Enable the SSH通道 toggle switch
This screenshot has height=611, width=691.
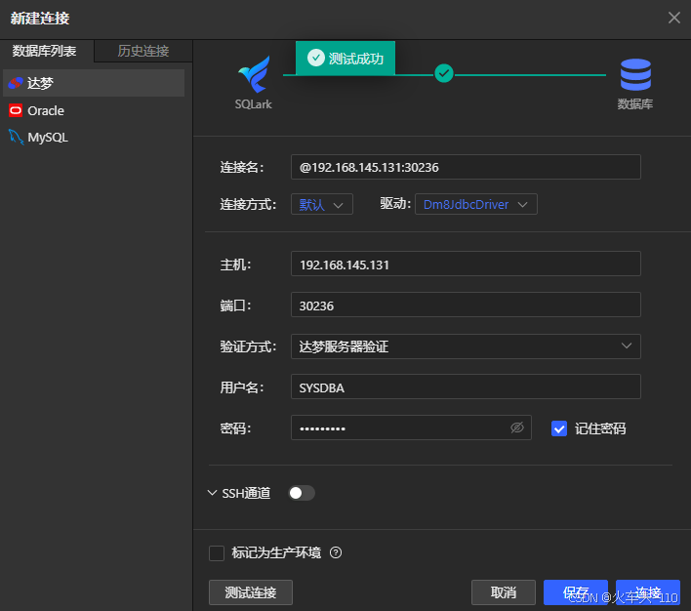(302, 493)
